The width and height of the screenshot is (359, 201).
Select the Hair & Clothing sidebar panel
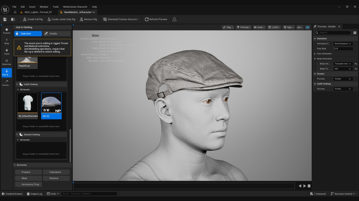point(7,73)
